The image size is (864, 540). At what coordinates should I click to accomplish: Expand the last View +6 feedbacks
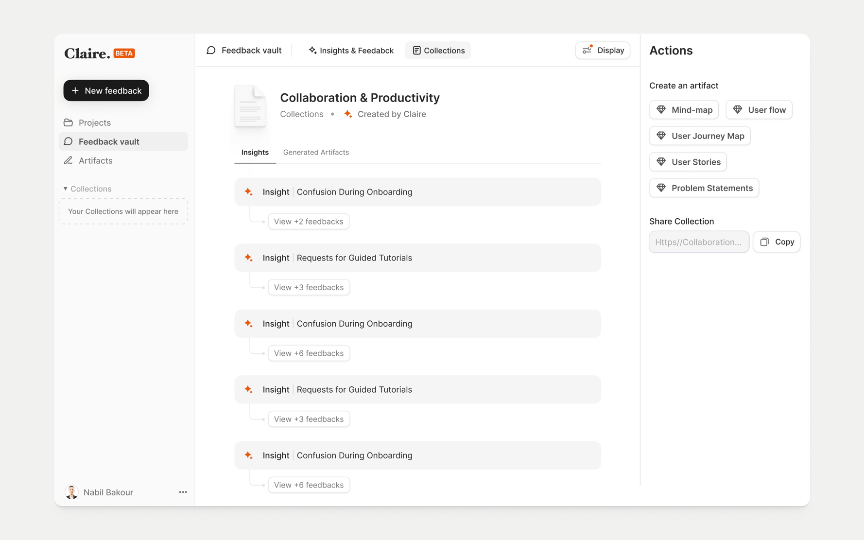309,485
